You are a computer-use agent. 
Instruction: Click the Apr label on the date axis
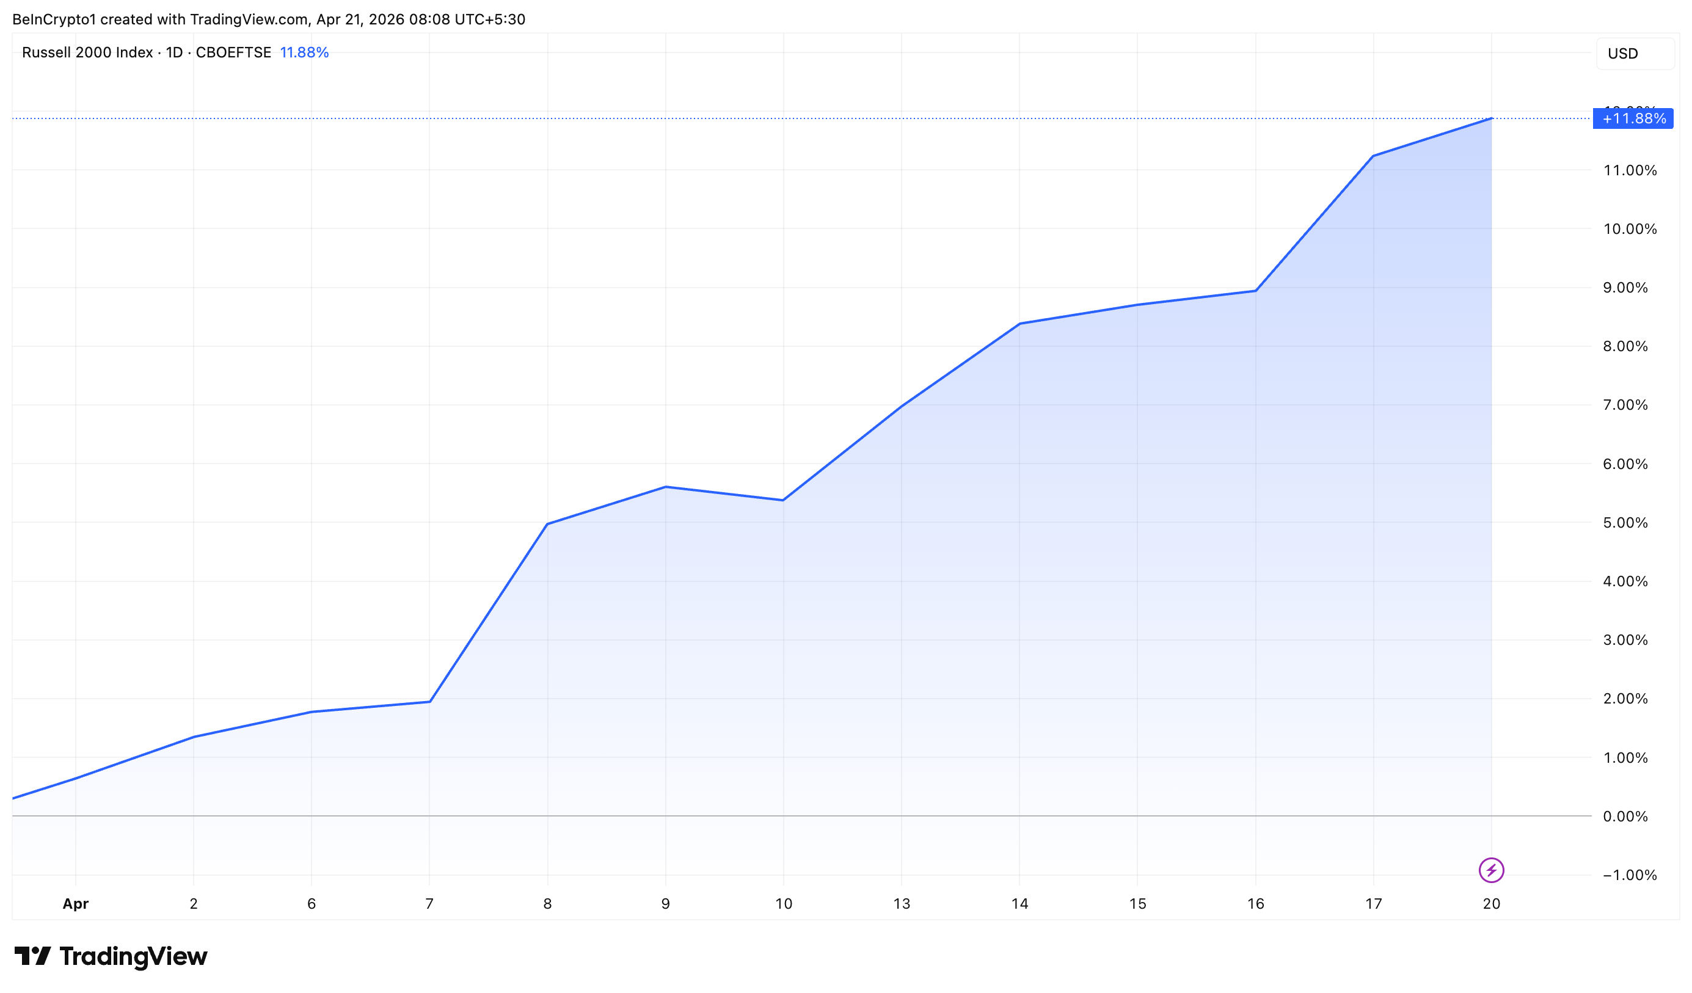[75, 904]
